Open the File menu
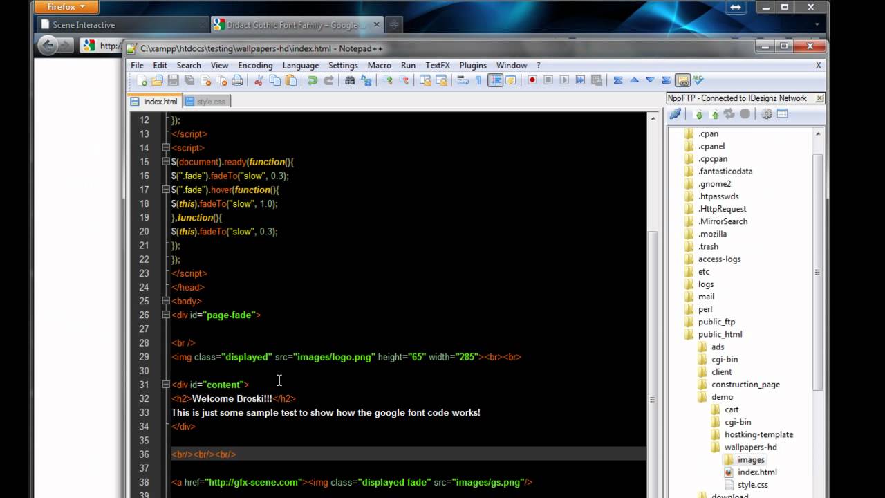Image resolution: width=885 pixels, height=498 pixels. pos(138,65)
